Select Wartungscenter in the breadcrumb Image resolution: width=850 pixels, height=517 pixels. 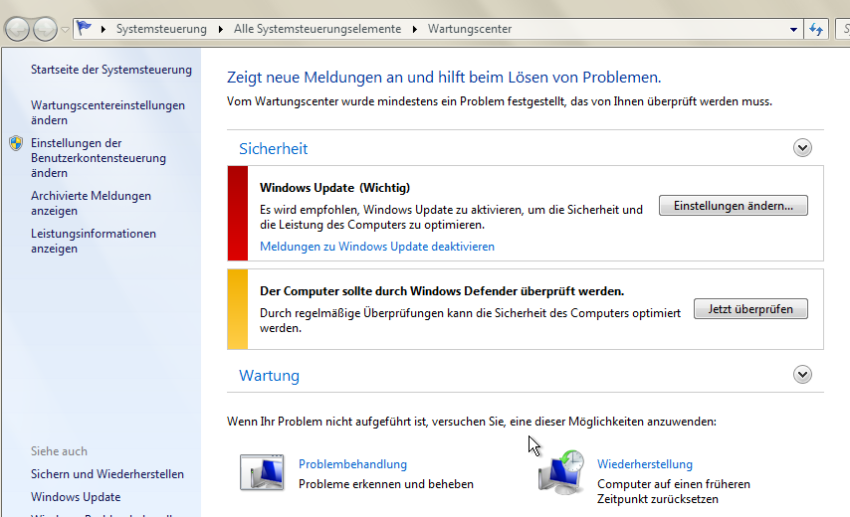click(x=470, y=29)
